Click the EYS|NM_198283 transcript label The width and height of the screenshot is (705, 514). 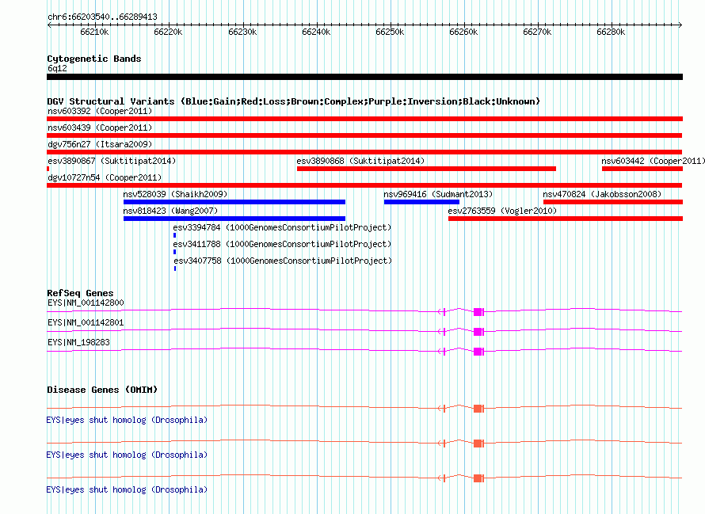click(x=78, y=342)
